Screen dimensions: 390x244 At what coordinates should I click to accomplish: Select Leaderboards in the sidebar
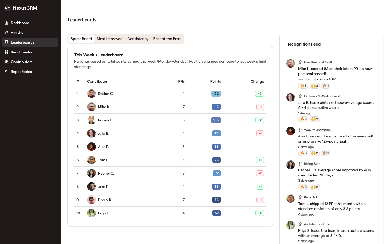(30, 42)
